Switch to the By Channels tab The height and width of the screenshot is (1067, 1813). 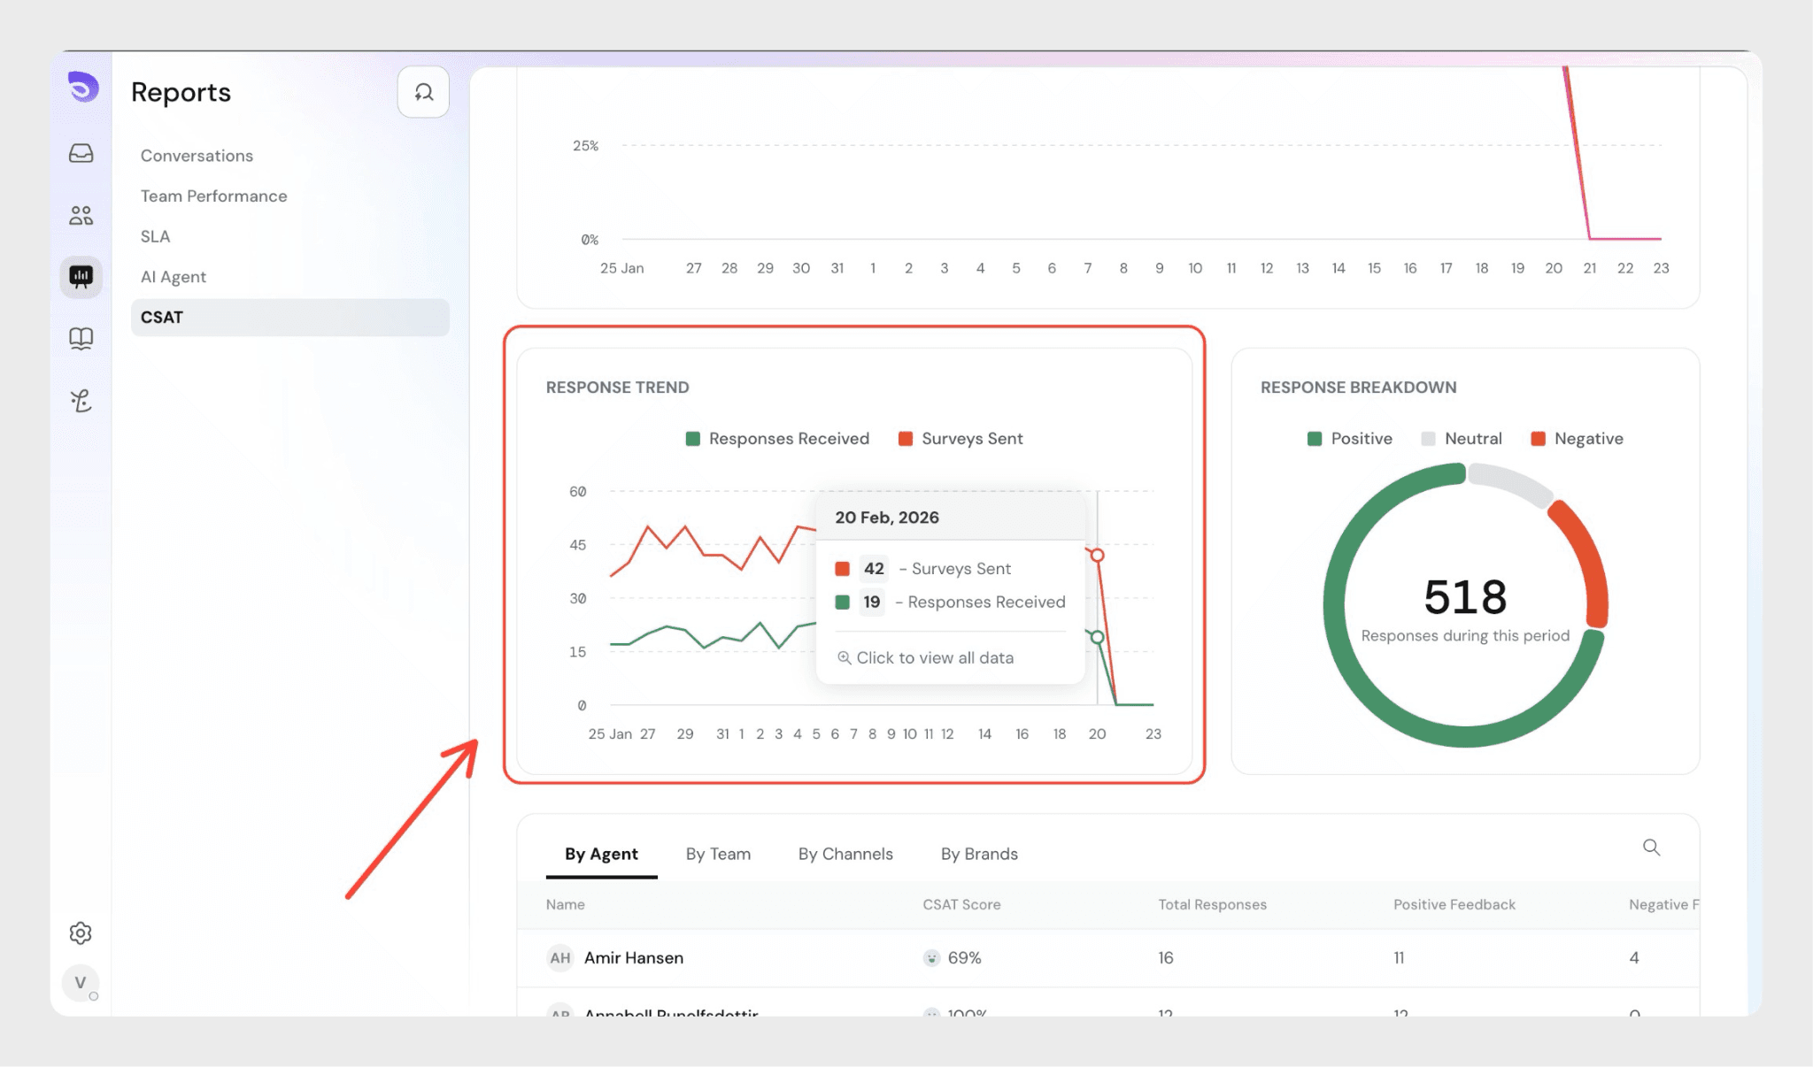pyautogui.click(x=845, y=854)
